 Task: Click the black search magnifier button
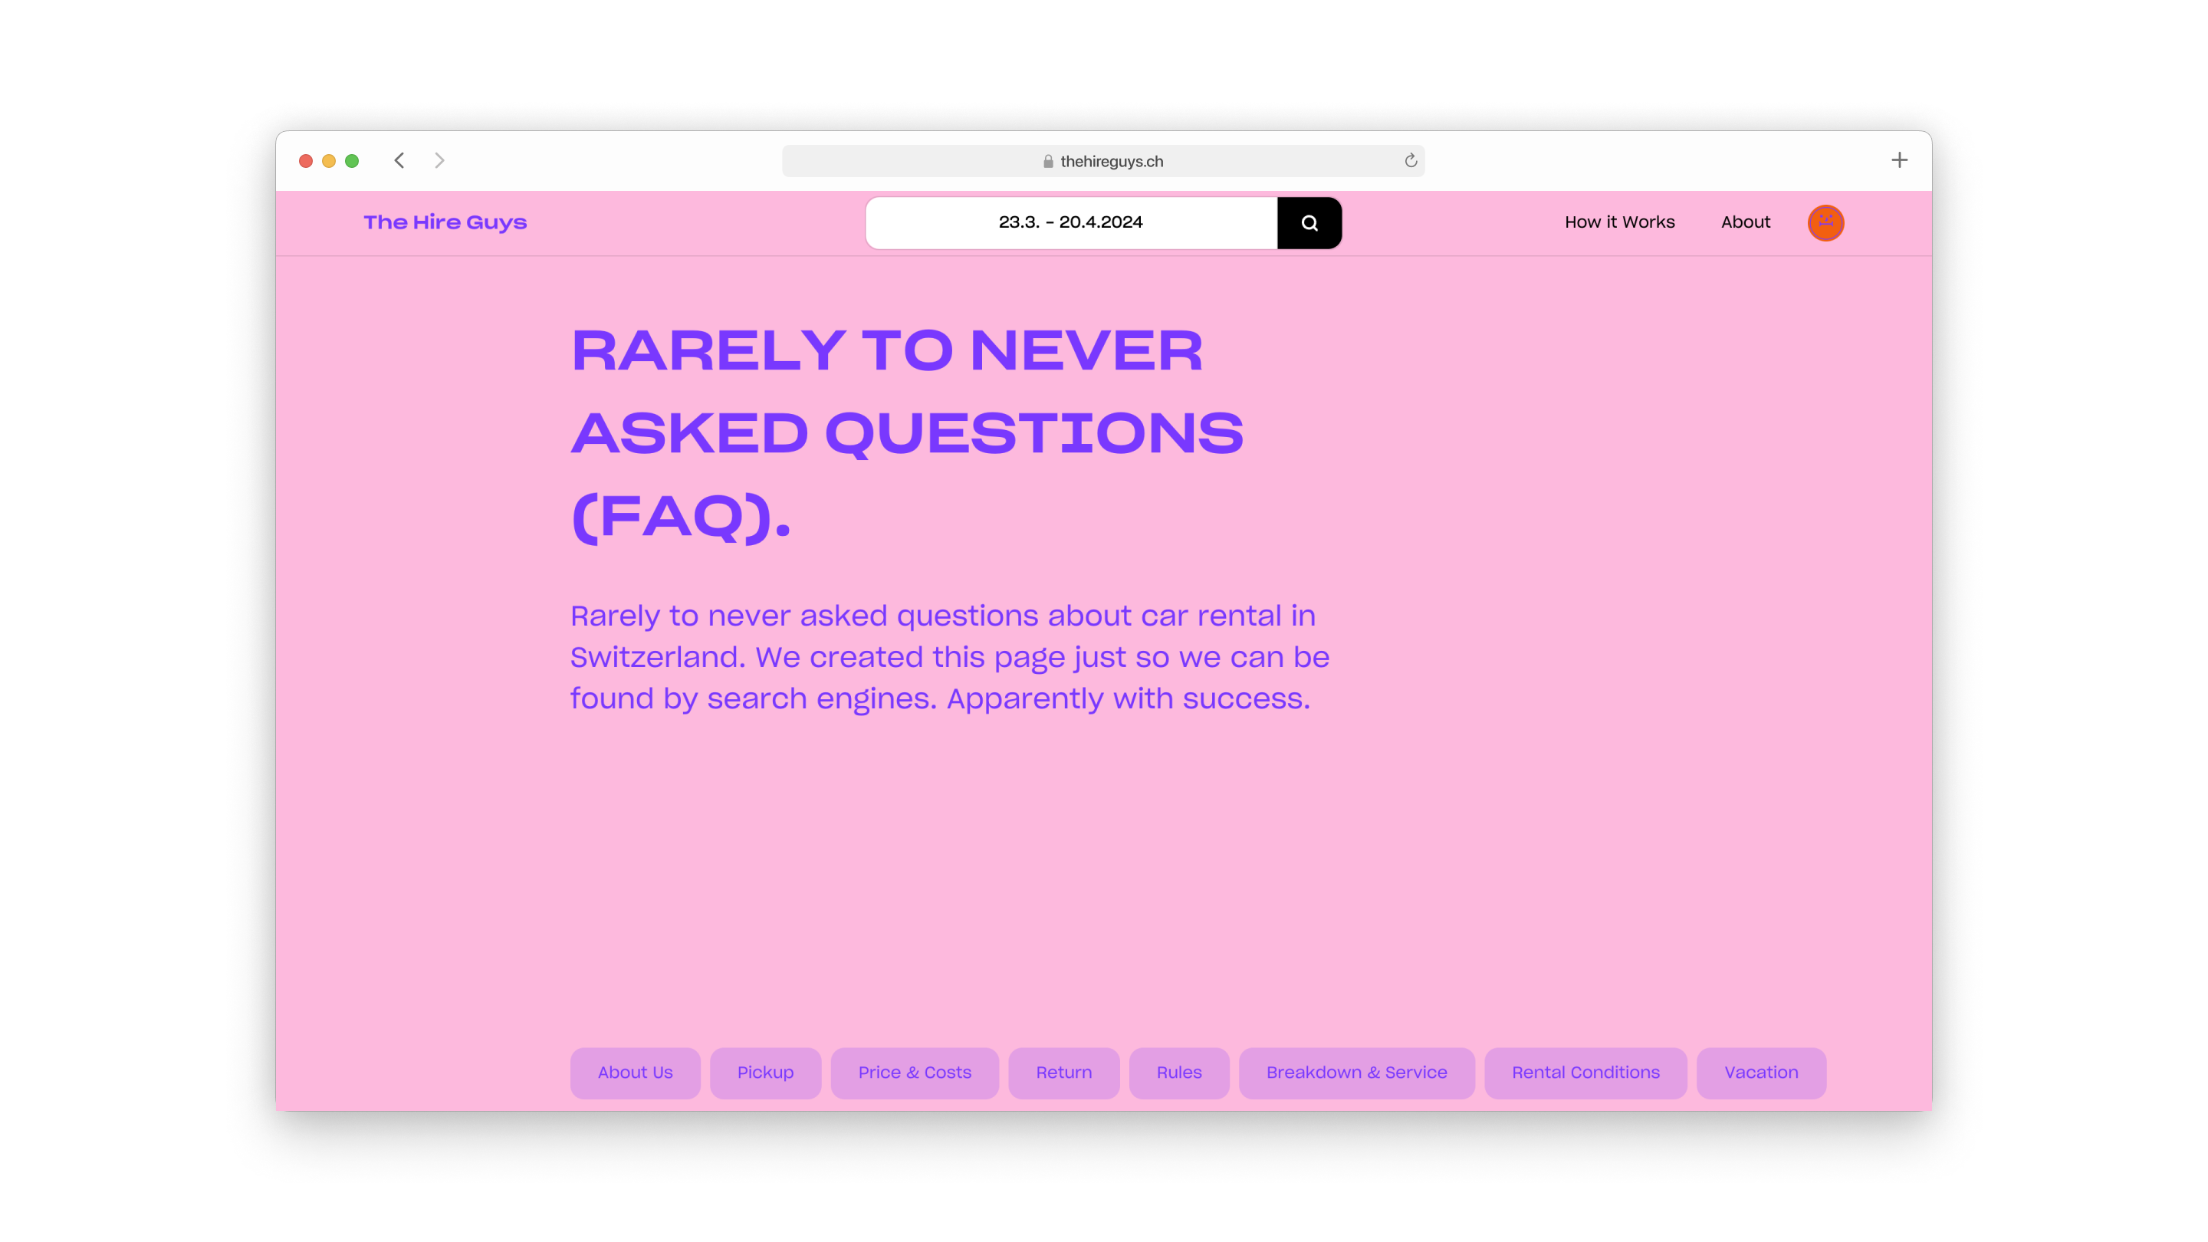click(1309, 223)
